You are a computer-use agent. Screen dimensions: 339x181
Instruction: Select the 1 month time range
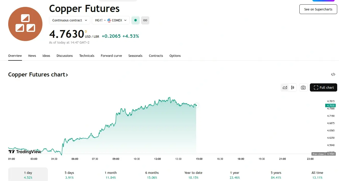[110, 175]
